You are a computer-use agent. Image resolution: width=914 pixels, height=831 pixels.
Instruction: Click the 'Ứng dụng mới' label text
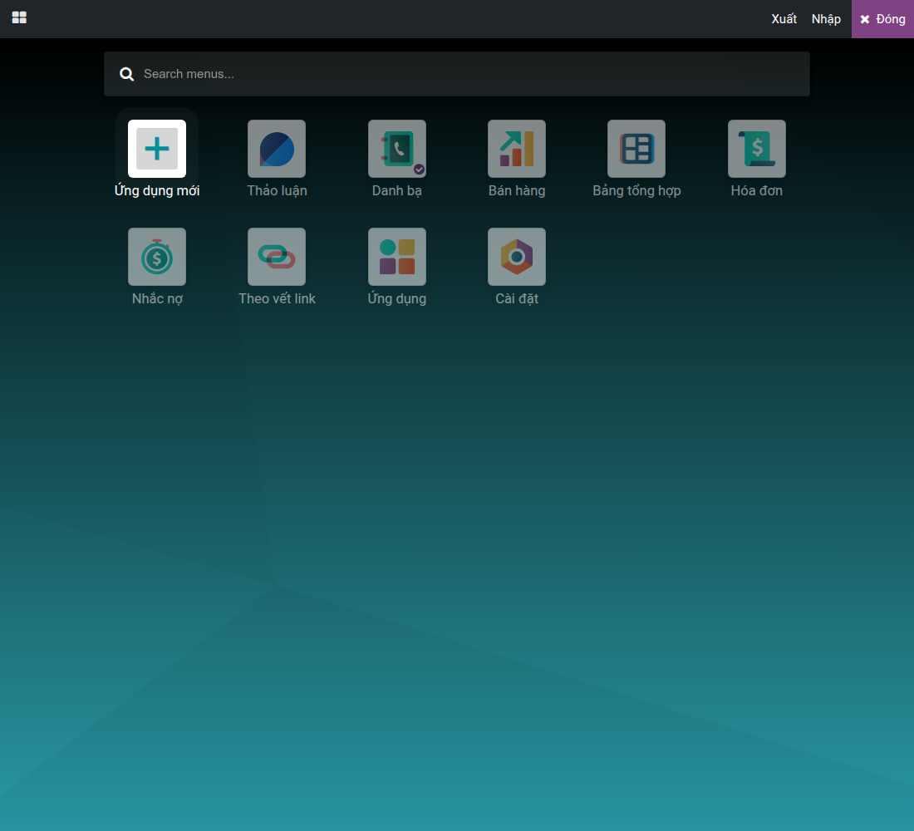157,190
